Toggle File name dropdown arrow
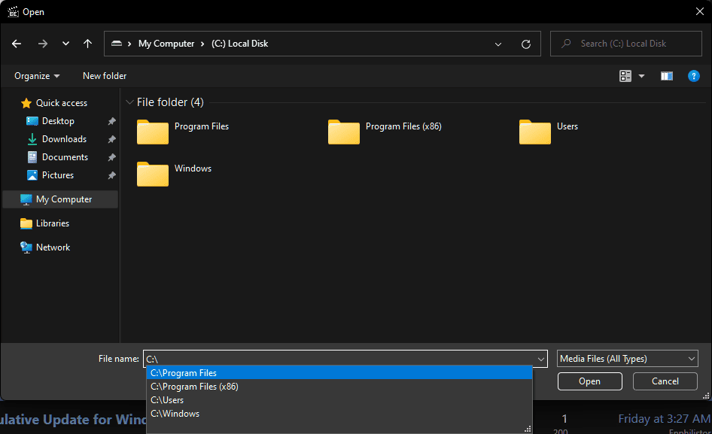 click(541, 359)
